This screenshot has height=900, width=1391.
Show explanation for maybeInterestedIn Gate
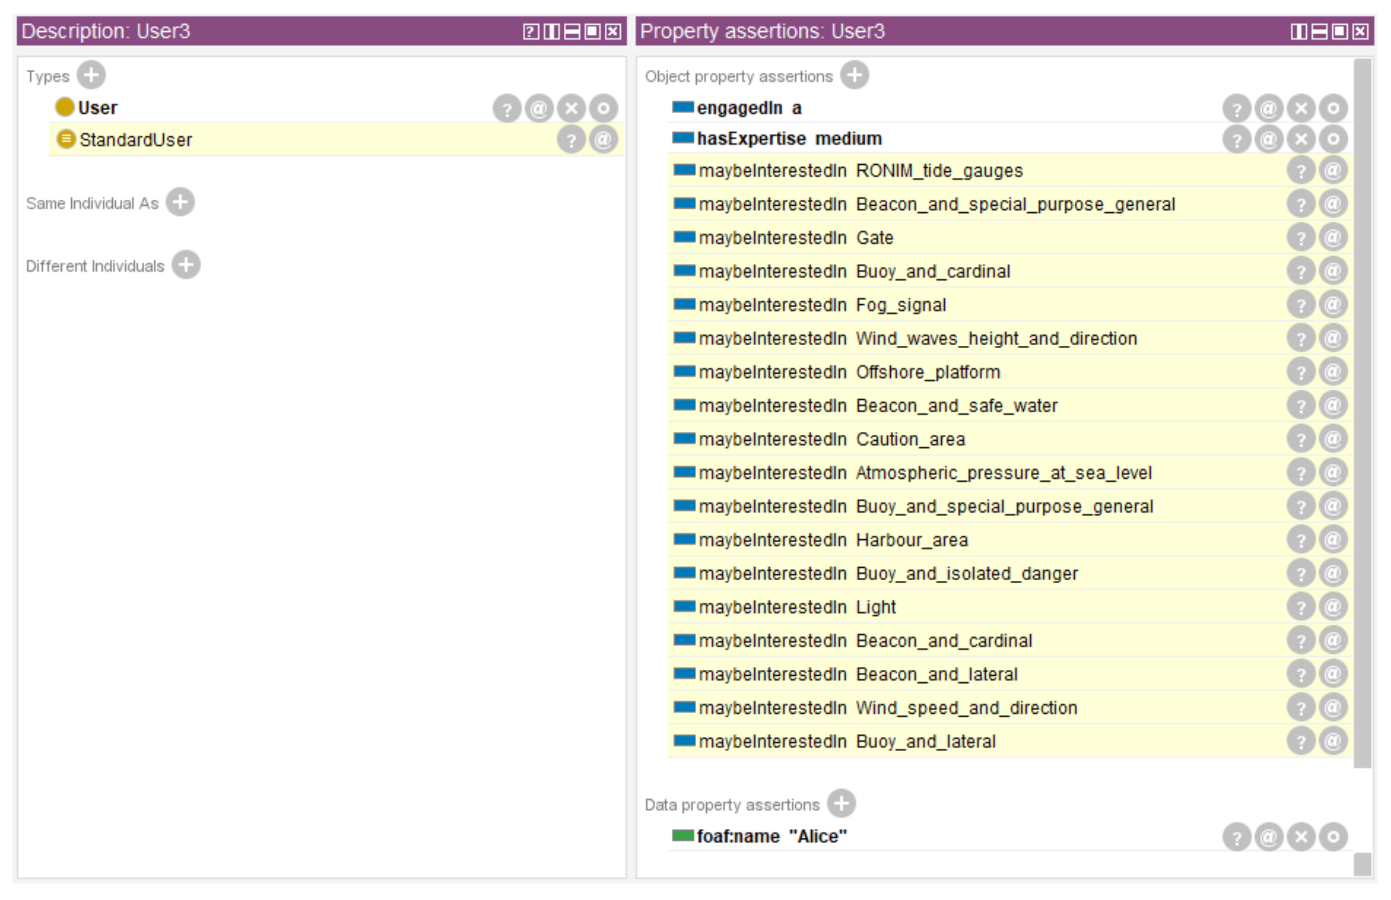[1301, 237]
